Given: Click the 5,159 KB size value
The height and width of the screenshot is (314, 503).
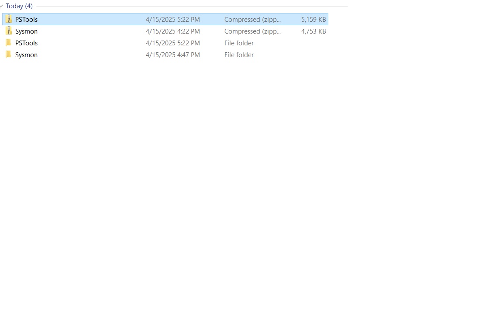Looking at the screenshot, I should (x=314, y=20).
